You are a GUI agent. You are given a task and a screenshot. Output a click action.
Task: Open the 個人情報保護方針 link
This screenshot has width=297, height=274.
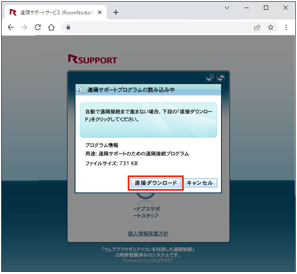(x=148, y=234)
